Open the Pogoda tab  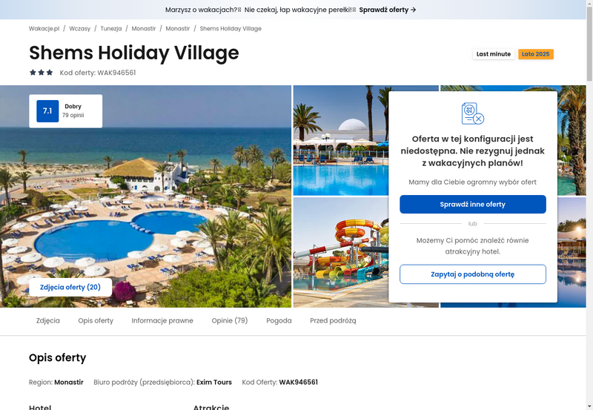[279, 321]
